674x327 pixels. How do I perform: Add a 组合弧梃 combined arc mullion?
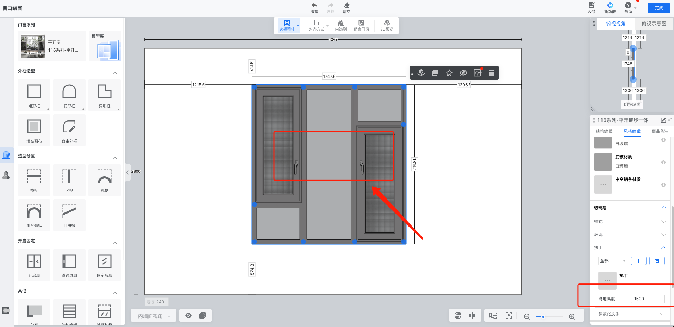tap(34, 215)
